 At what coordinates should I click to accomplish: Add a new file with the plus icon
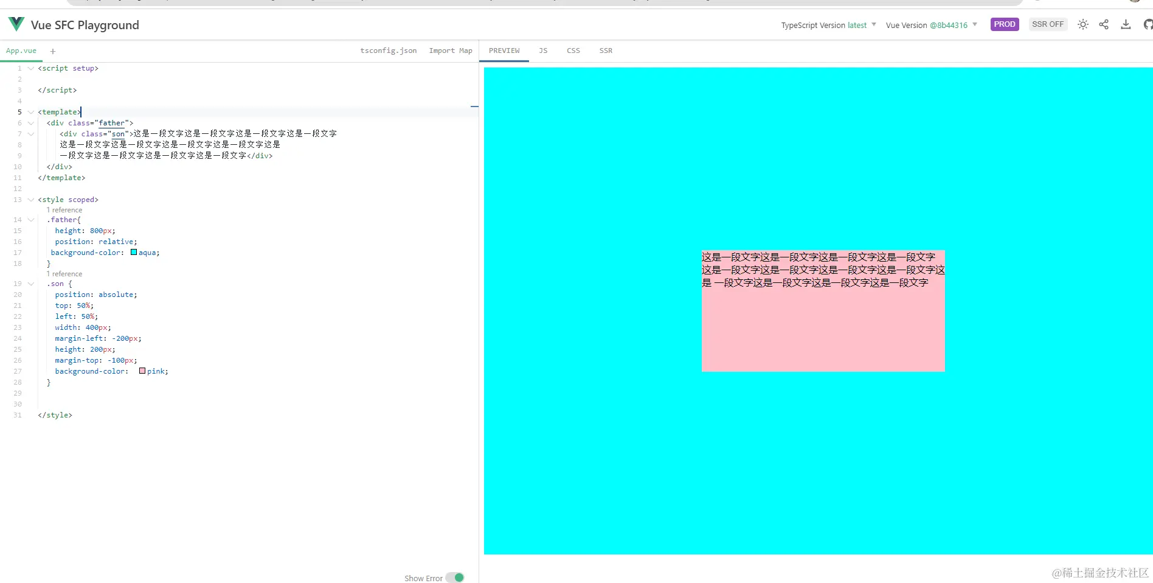[x=53, y=51]
